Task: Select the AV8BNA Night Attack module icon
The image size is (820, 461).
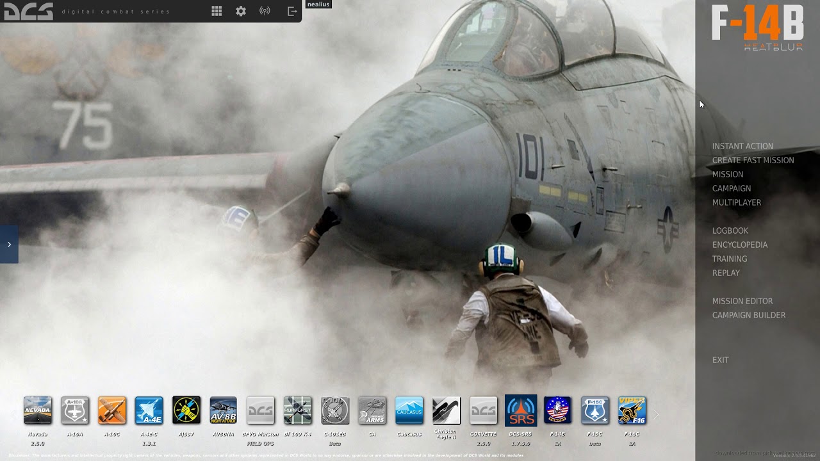Action: click(x=224, y=410)
